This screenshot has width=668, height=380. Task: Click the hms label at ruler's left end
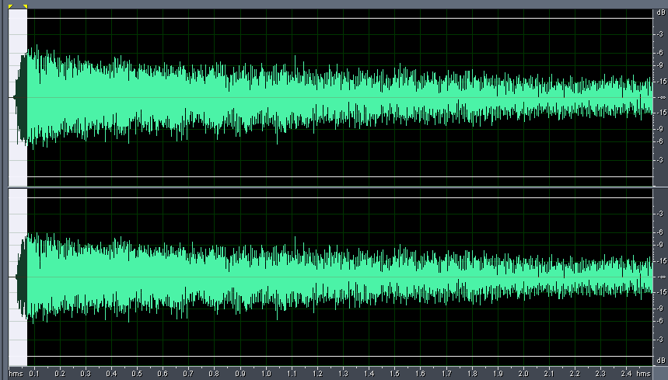click(x=15, y=374)
